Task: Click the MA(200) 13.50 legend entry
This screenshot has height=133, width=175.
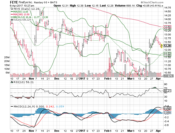Action: (x=21, y=15)
